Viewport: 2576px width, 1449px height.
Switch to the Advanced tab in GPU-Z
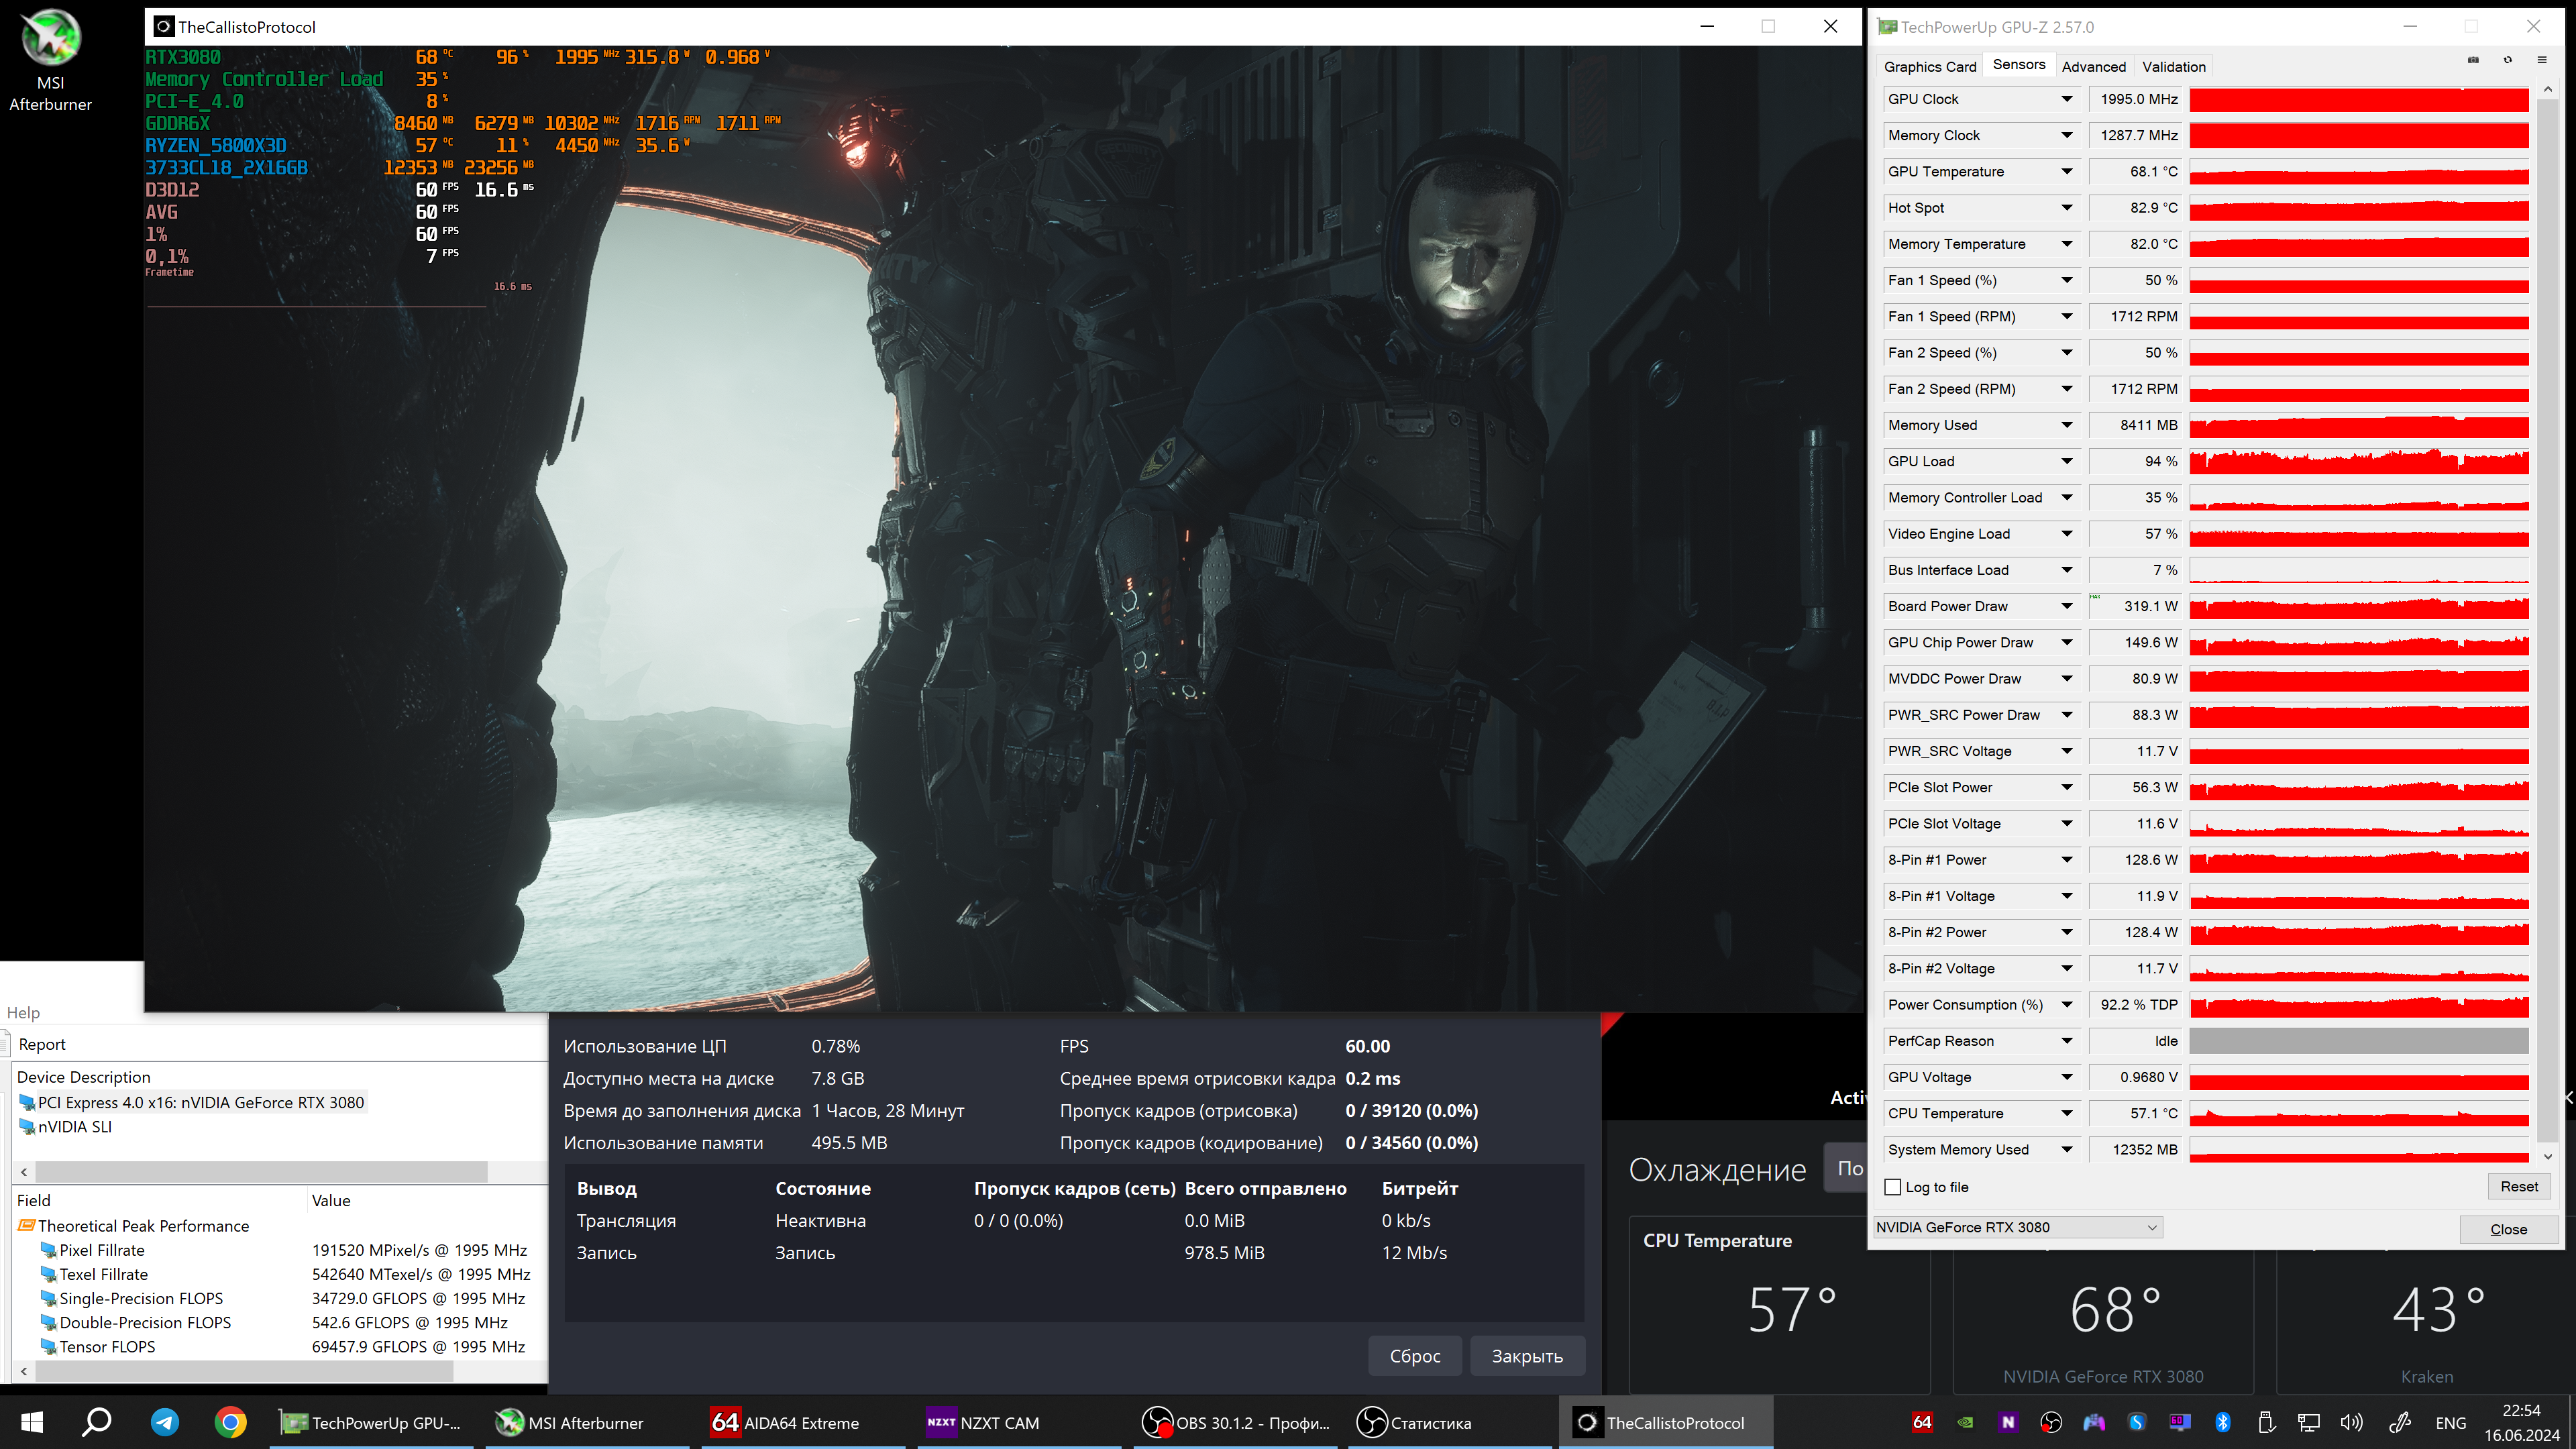click(x=2093, y=66)
